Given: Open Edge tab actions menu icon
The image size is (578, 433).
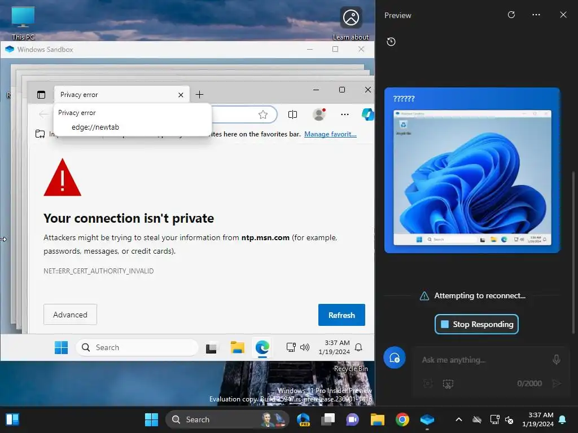Looking at the screenshot, I should [41, 95].
